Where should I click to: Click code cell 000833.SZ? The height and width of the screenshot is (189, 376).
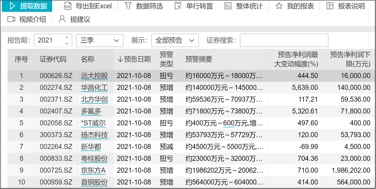tap(56, 159)
